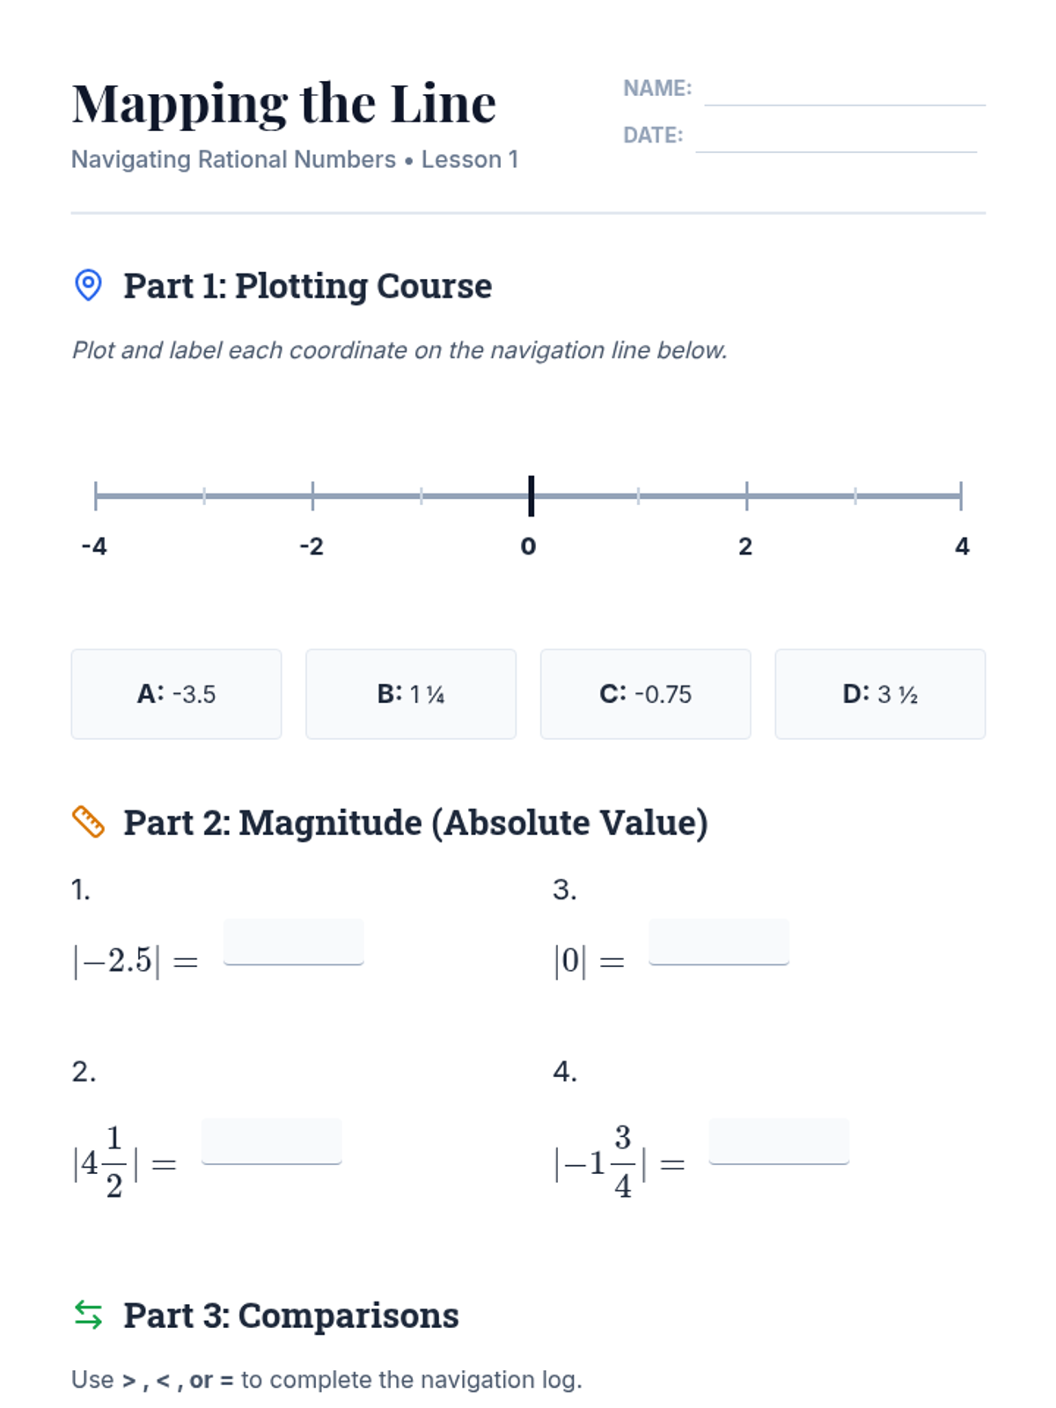Click the map pin icon beside Part 1
Screen dimensions: 1056x1408
(x=88, y=285)
